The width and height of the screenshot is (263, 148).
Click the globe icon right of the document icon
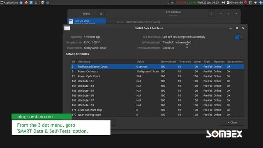(x=48, y=2)
